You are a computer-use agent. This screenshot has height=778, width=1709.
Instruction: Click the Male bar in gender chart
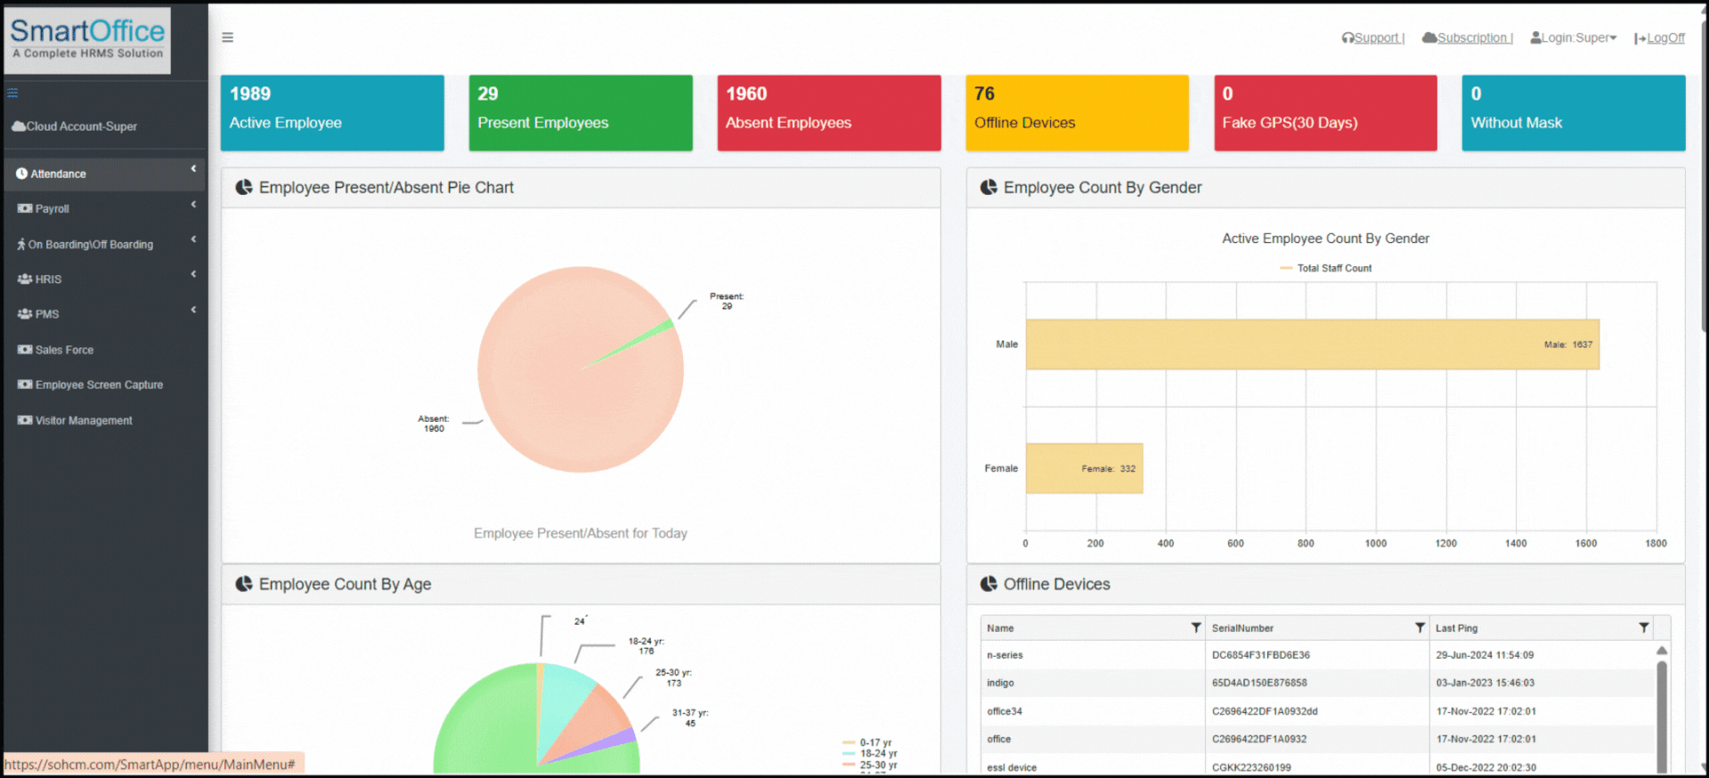point(1313,344)
